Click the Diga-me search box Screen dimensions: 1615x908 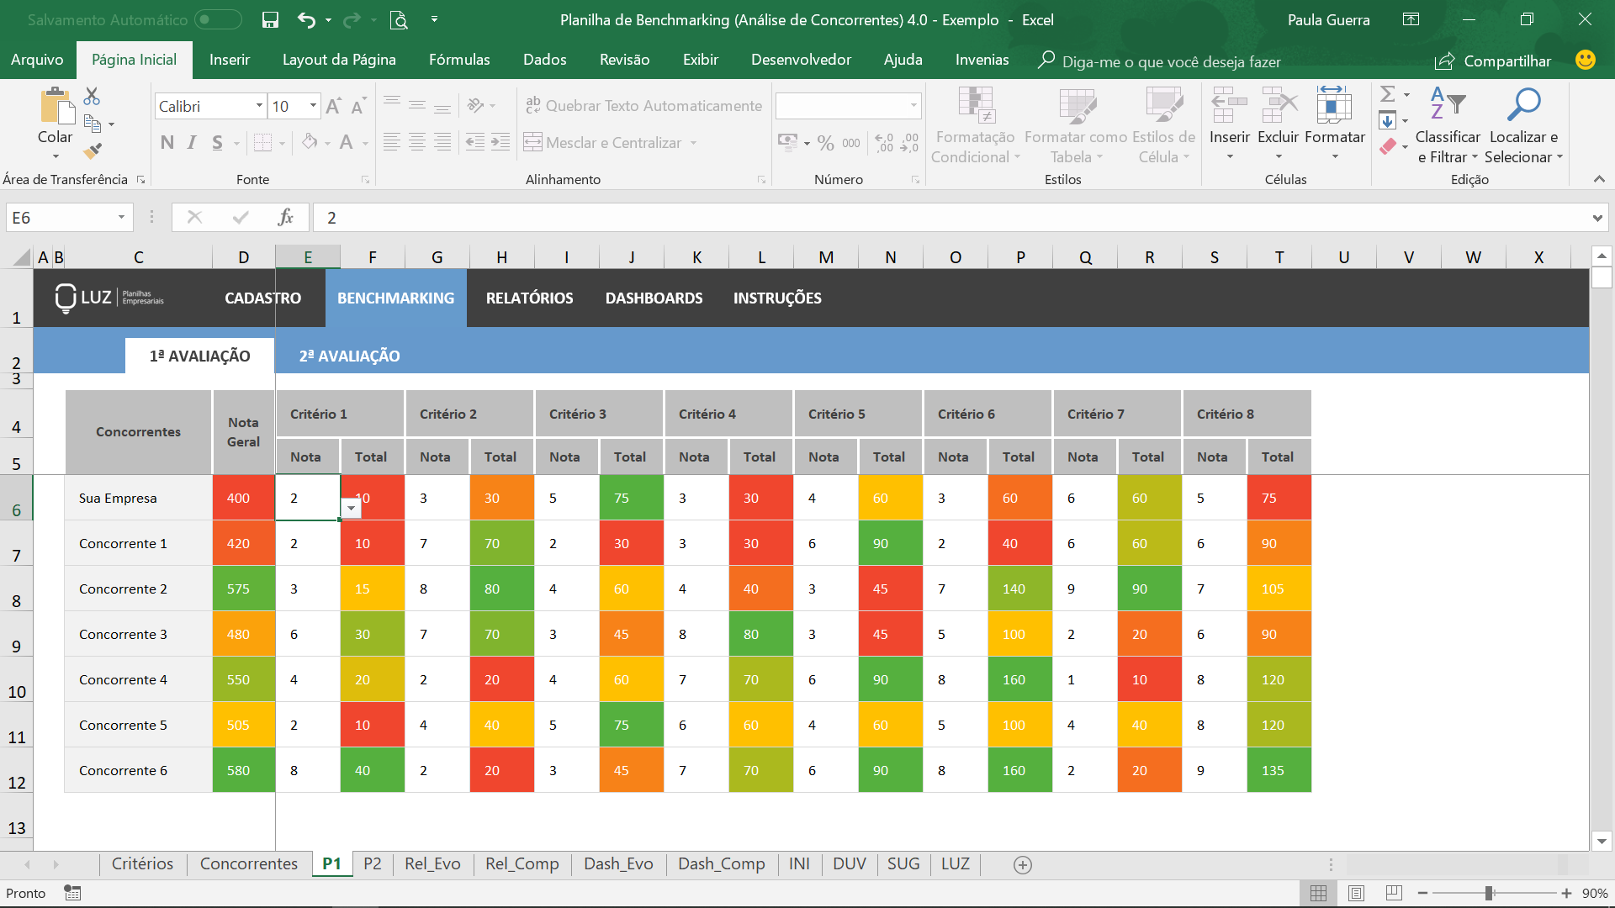[x=1161, y=61]
